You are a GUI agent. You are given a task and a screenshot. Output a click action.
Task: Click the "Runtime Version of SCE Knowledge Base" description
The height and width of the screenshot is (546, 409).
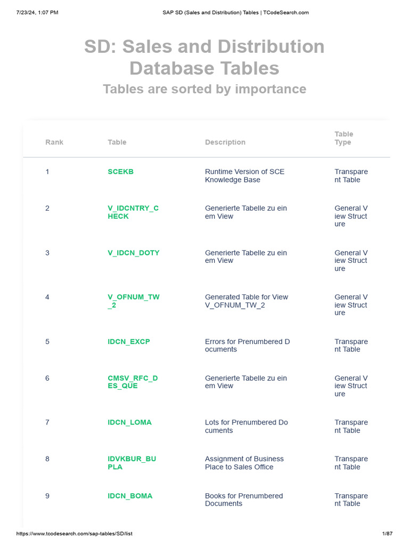pyautogui.click(x=244, y=176)
